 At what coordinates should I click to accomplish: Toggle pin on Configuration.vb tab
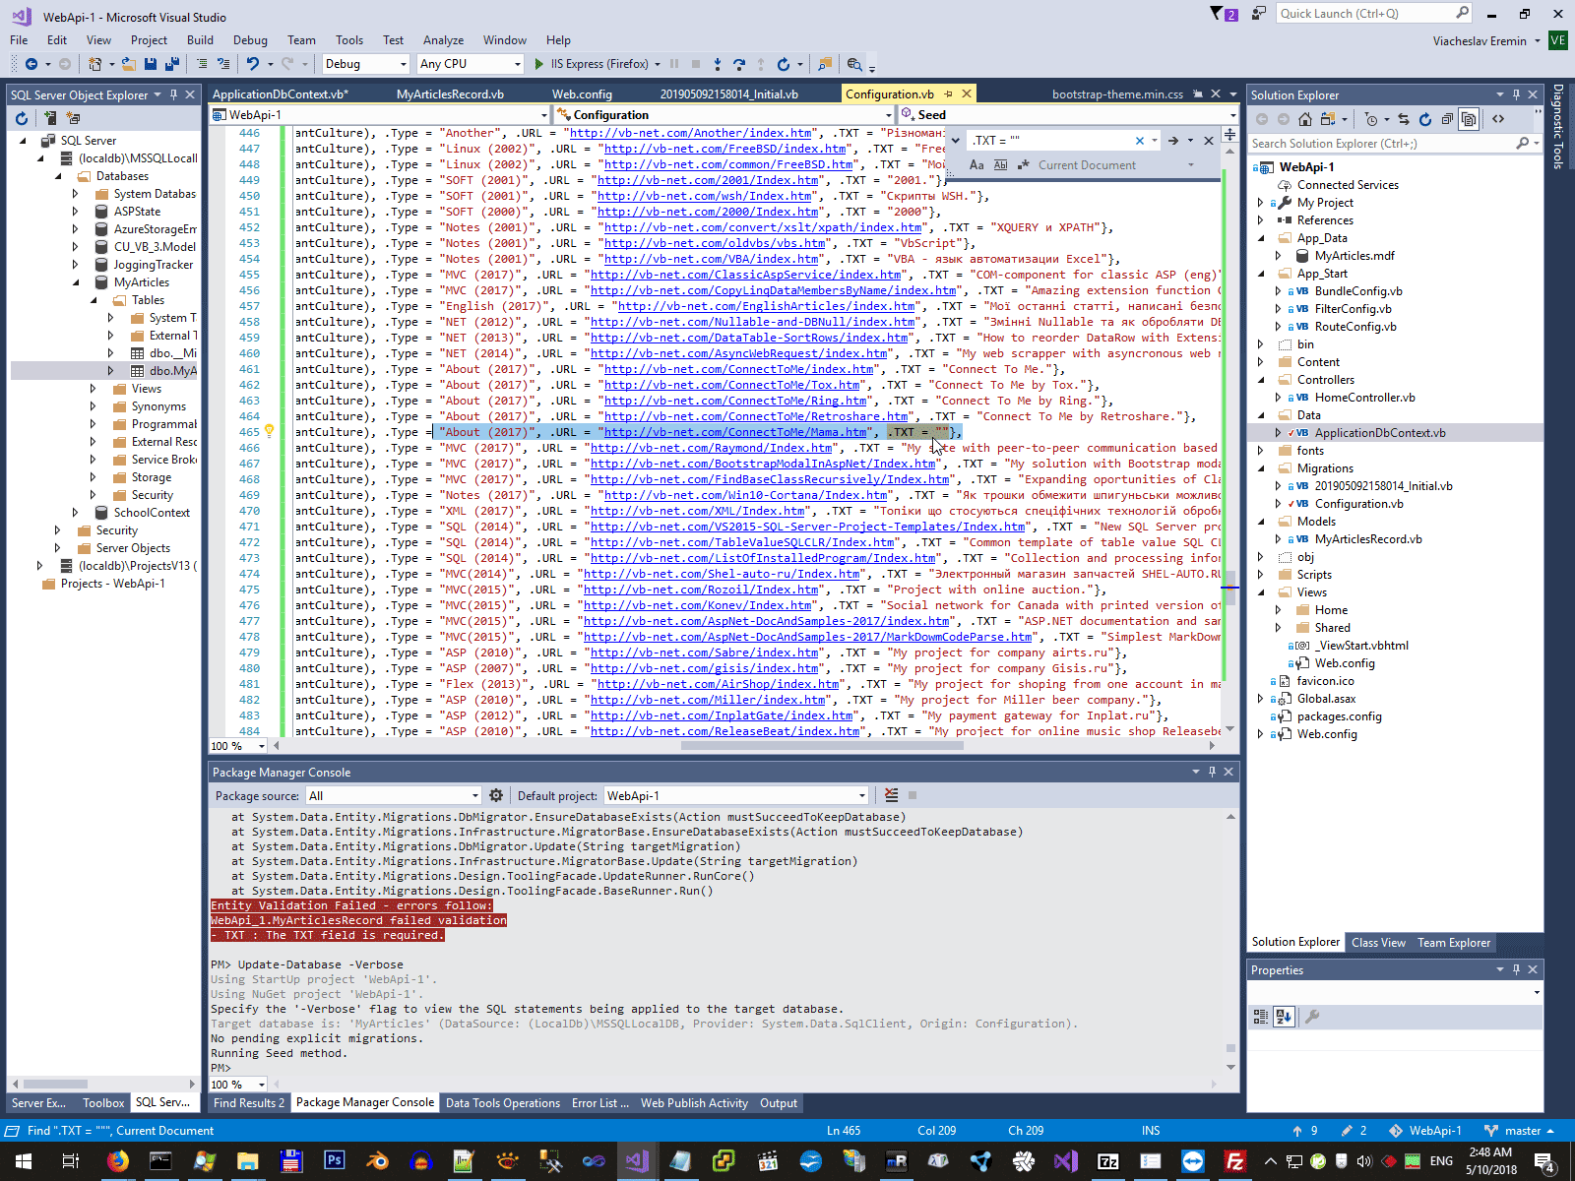949,94
